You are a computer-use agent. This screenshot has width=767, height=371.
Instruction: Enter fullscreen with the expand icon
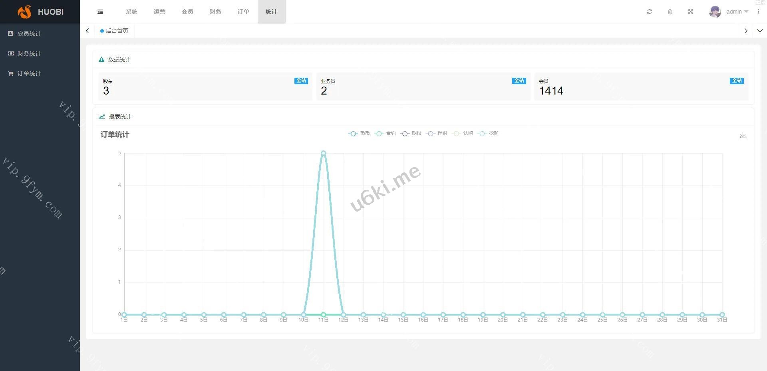tap(691, 12)
